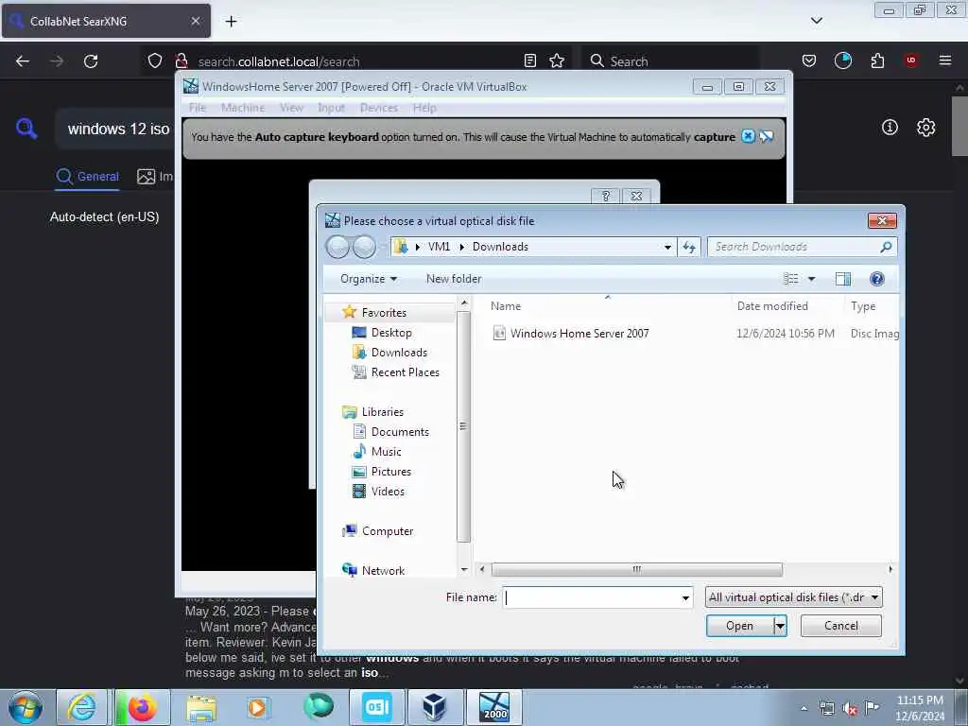The height and width of the screenshot is (726, 968).
Task: Cancel the optical disk file dialog
Action: [x=840, y=626]
